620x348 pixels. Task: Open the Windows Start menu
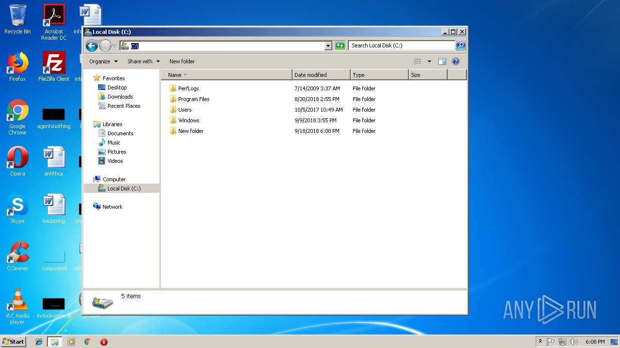[13, 341]
